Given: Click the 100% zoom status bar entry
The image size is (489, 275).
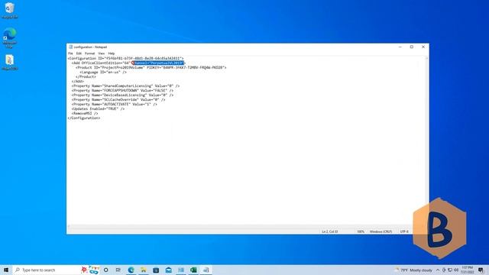Looking at the screenshot, I should [361, 231].
